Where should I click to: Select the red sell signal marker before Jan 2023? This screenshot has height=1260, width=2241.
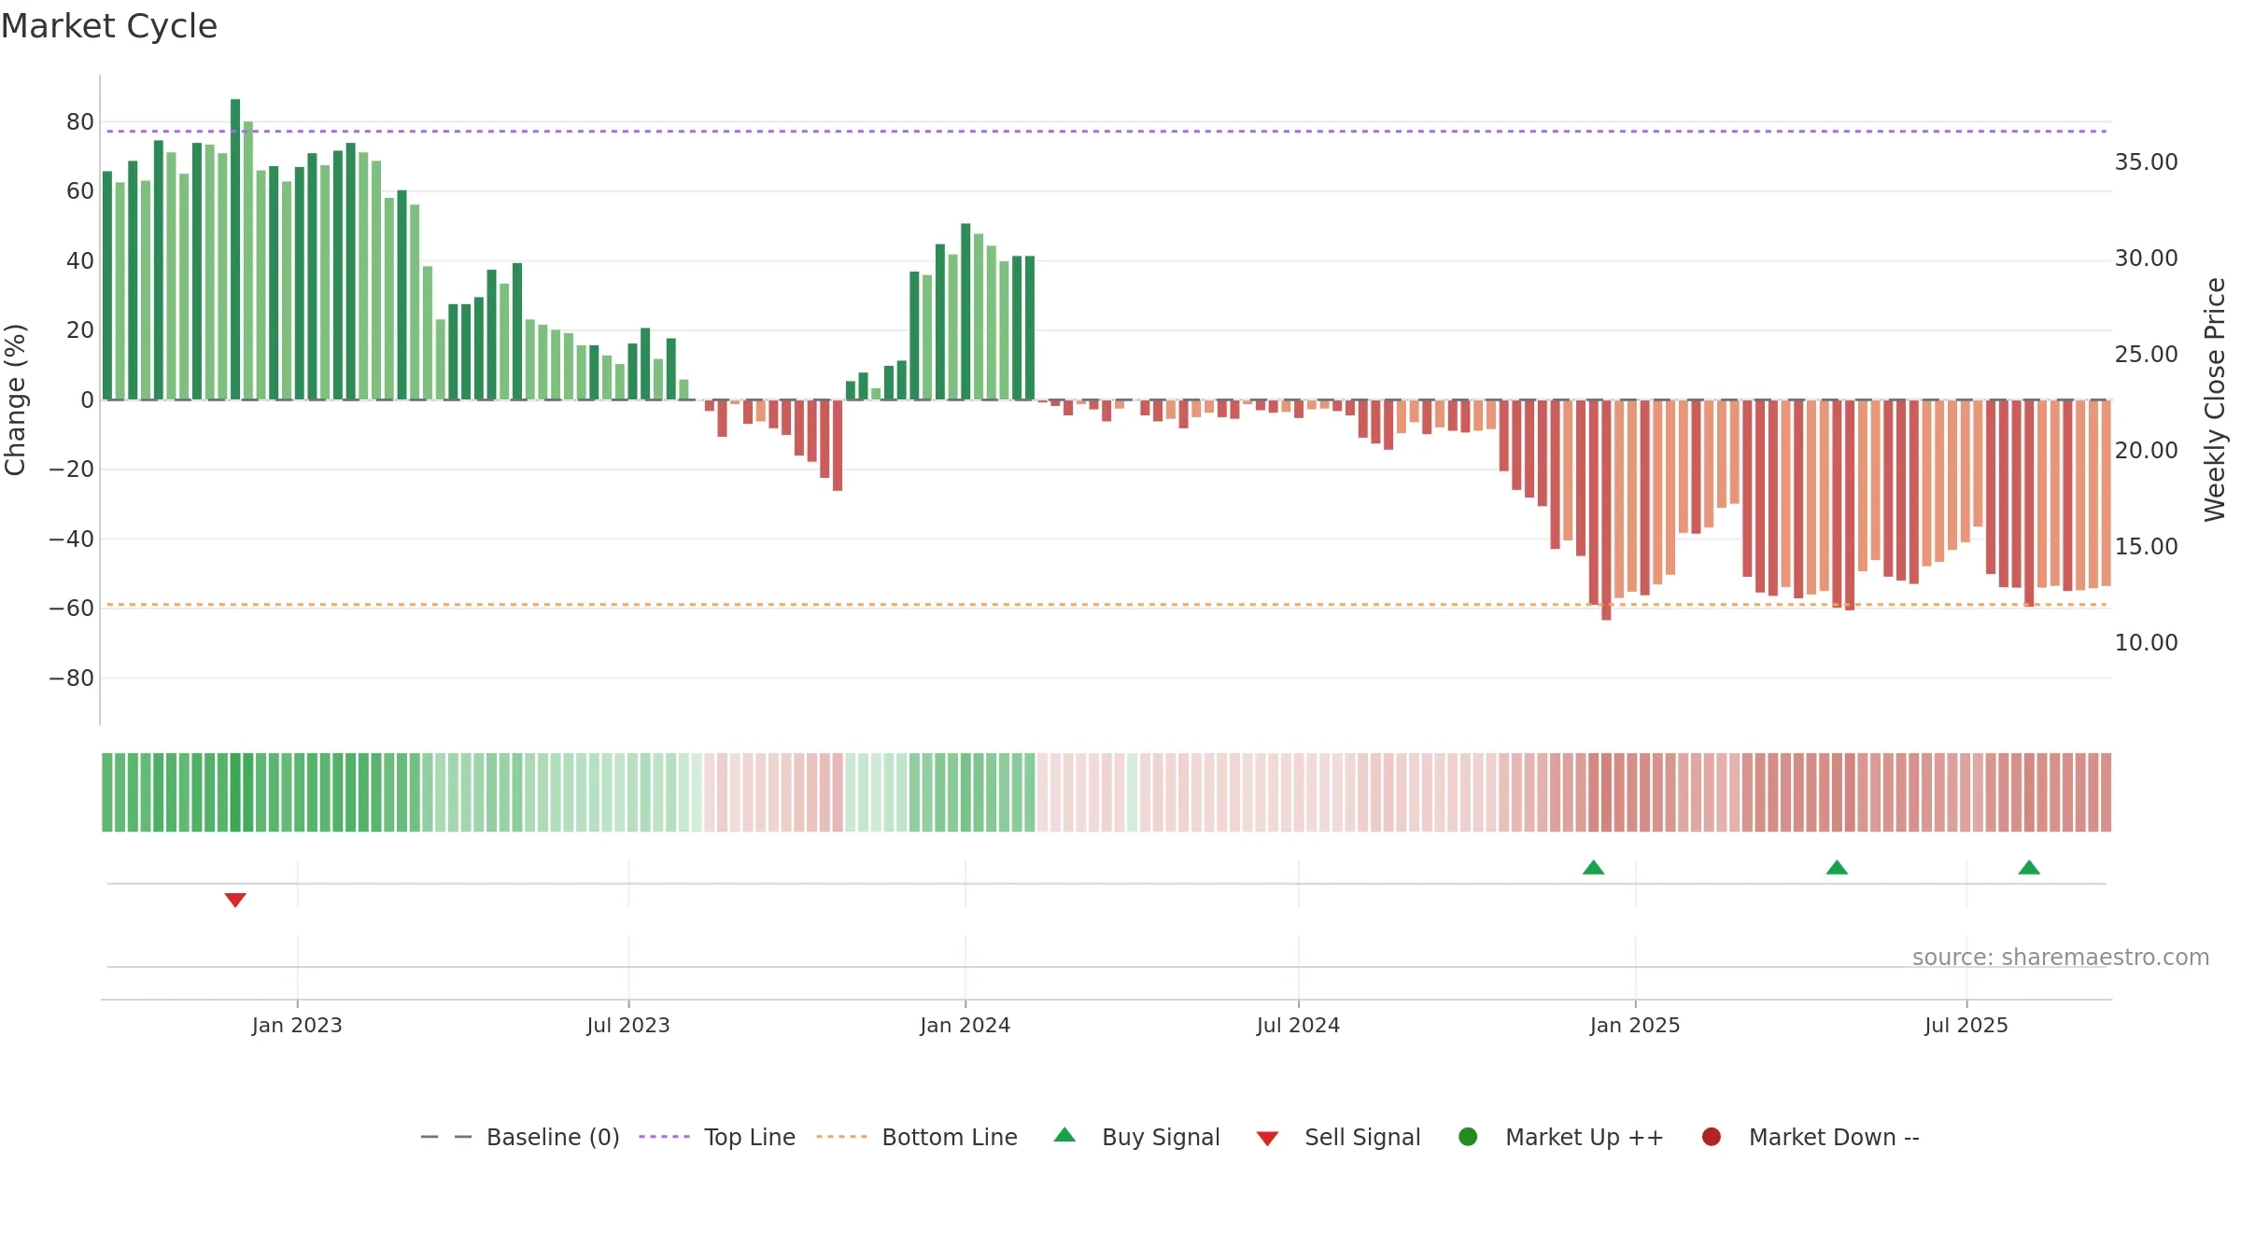click(x=235, y=900)
